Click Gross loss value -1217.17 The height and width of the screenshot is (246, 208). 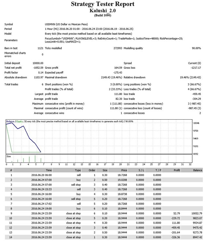coord(196,68)
